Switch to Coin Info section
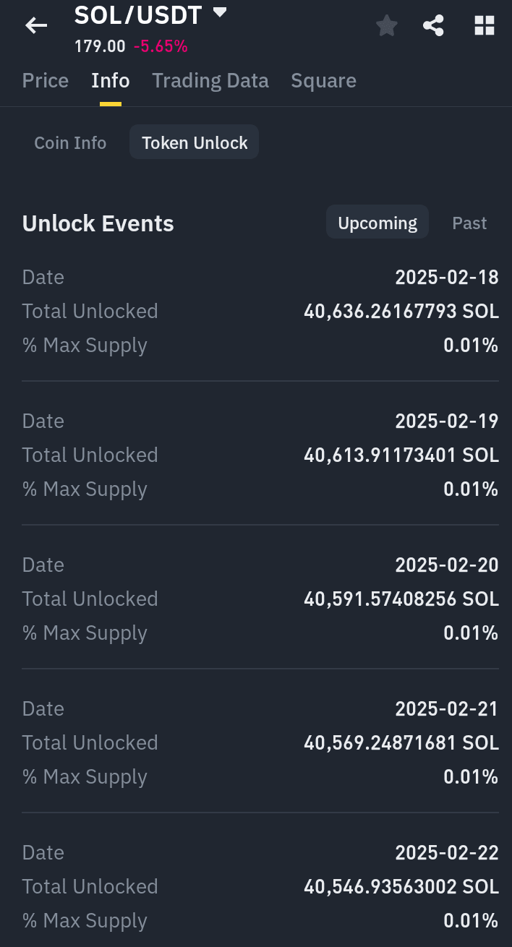 [70, 143]
